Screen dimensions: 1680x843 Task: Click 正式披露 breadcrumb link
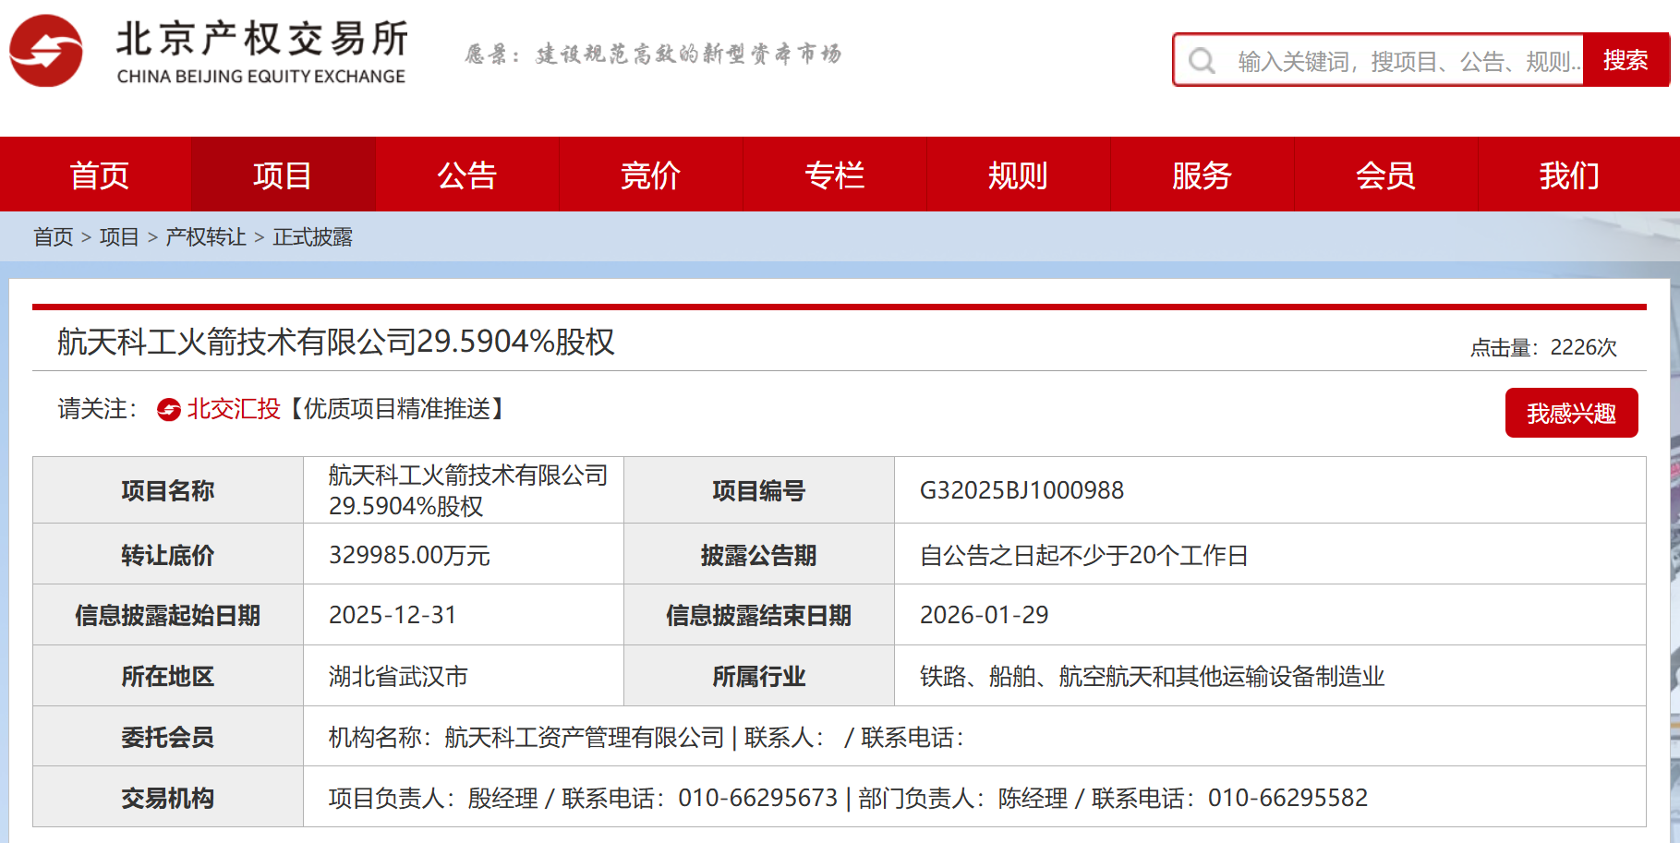(x=313, y=237)
